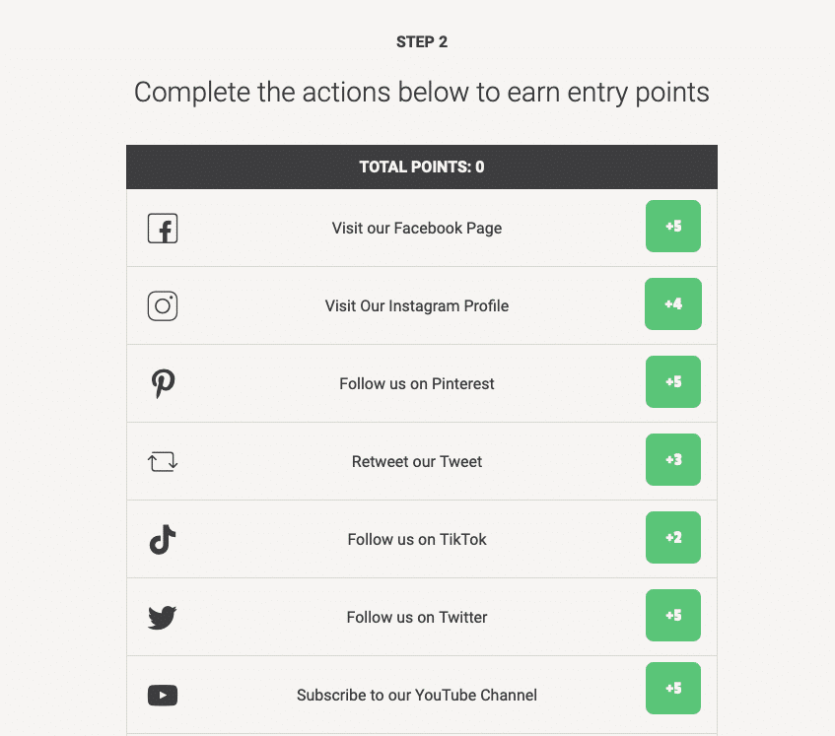Open the Visit Our Instagram Profile link
Screen dimensions: 835x736
coord(417,306)
